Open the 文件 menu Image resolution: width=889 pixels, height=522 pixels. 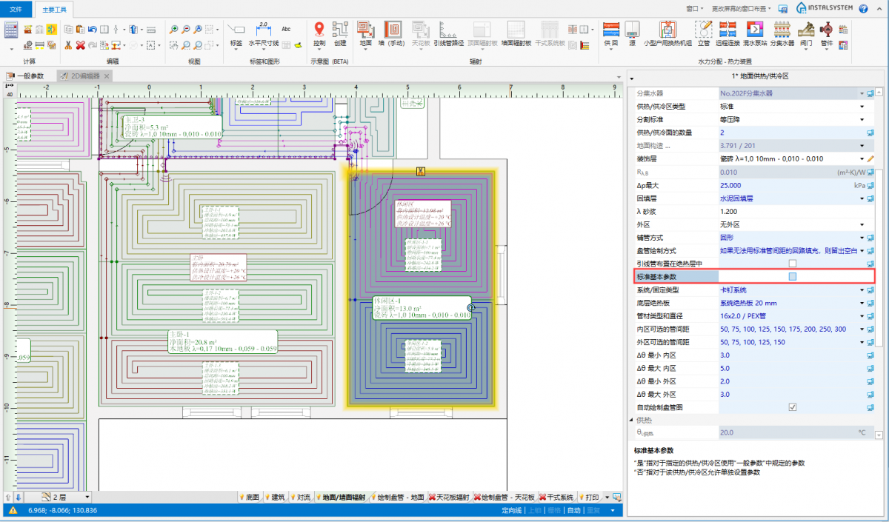pyautogui.click(x=16, y=9)
